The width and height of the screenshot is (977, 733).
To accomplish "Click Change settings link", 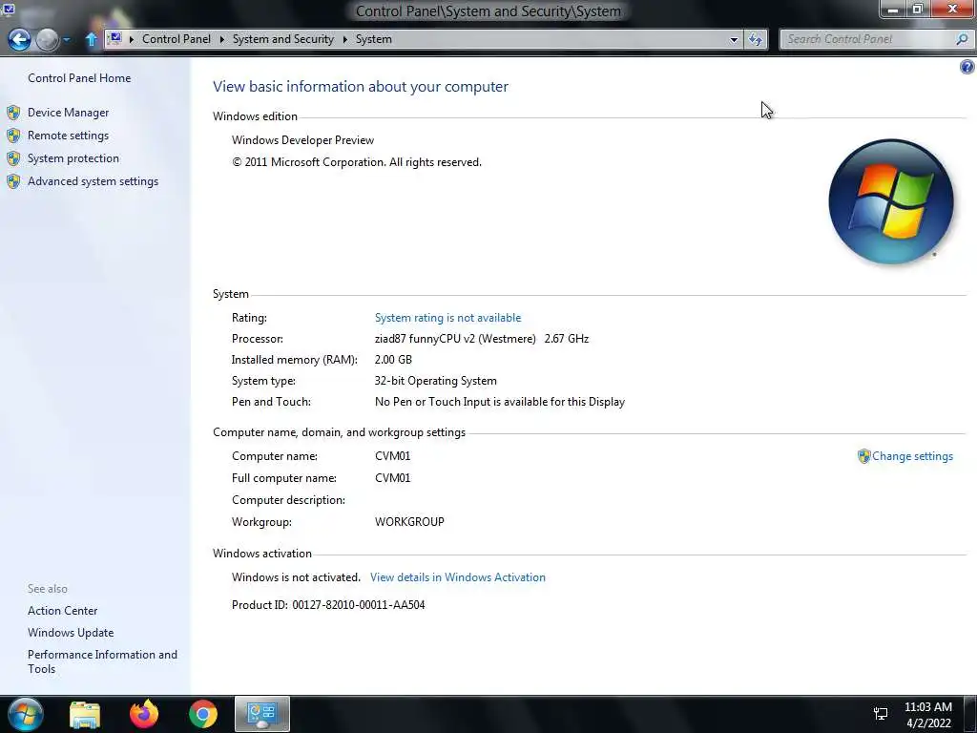I will [912, 455].
